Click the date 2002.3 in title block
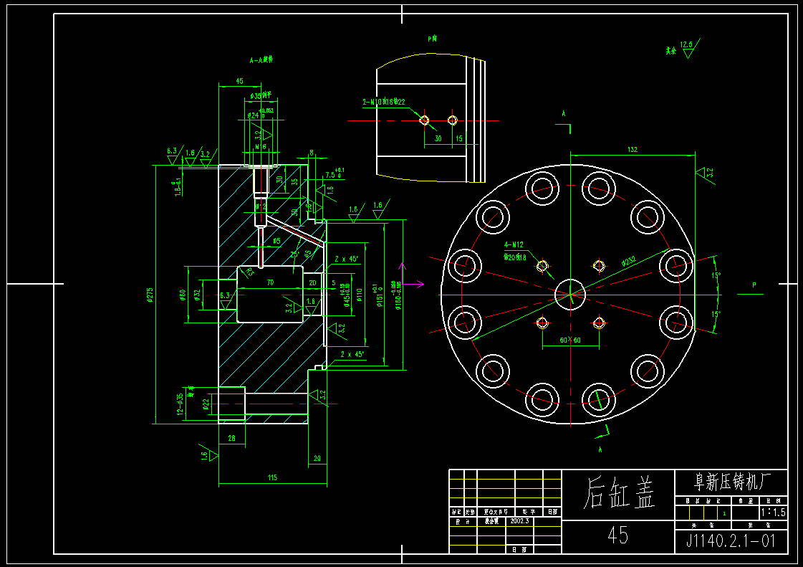 (519, 521)
